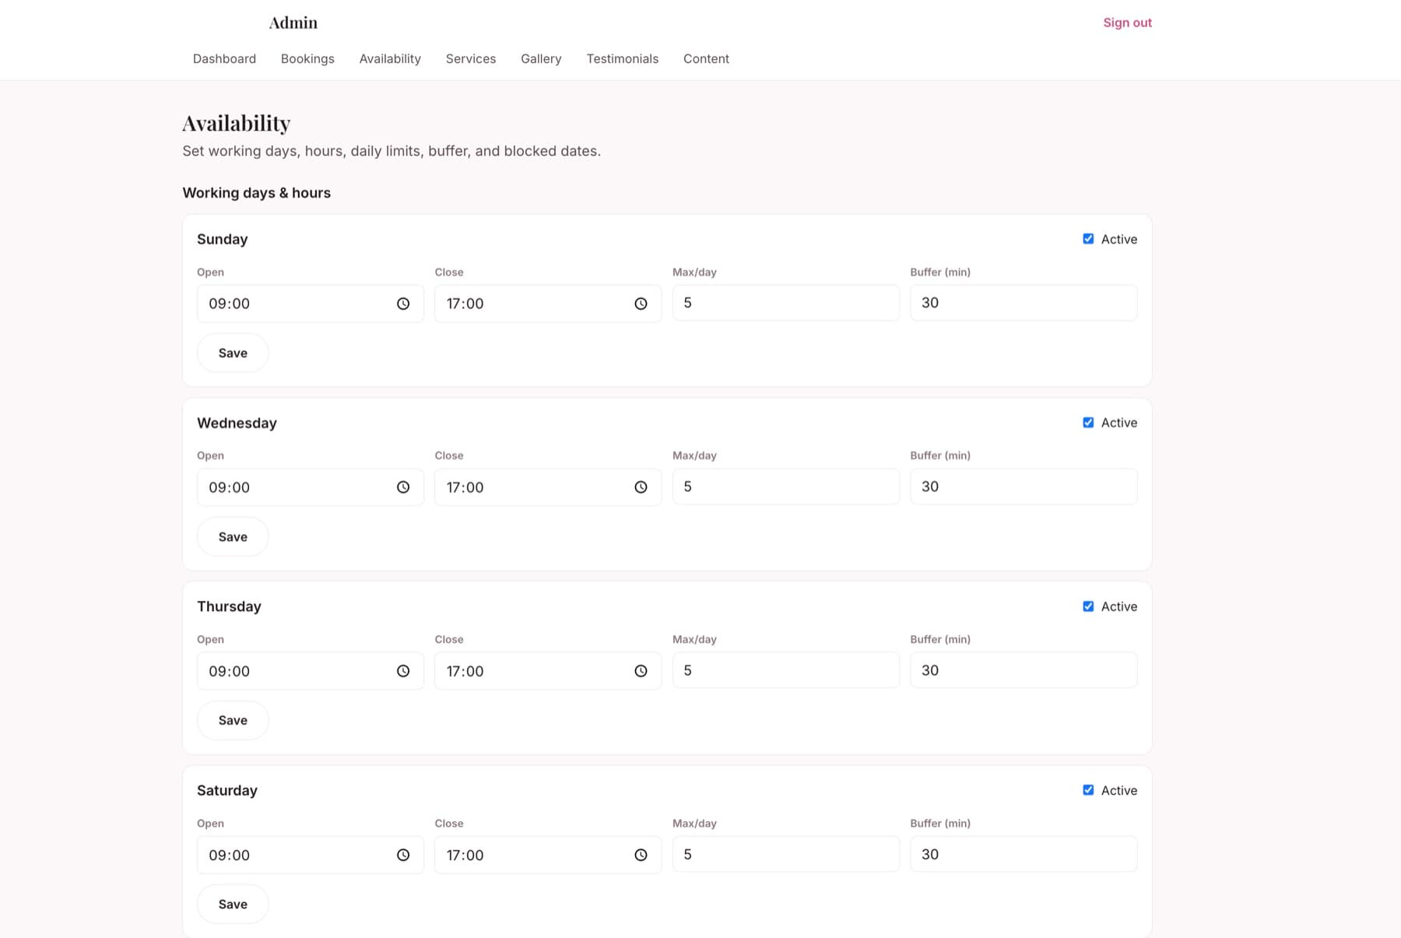Open the Gallery tab
The image size is (1401, 938).
[541, 58]
